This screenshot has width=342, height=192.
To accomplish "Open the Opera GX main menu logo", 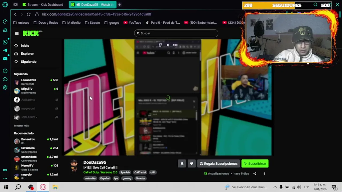I will pyautogui.click(x=5, y=5).
